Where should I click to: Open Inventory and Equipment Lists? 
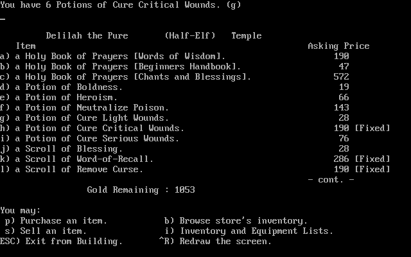coord(249,231)
